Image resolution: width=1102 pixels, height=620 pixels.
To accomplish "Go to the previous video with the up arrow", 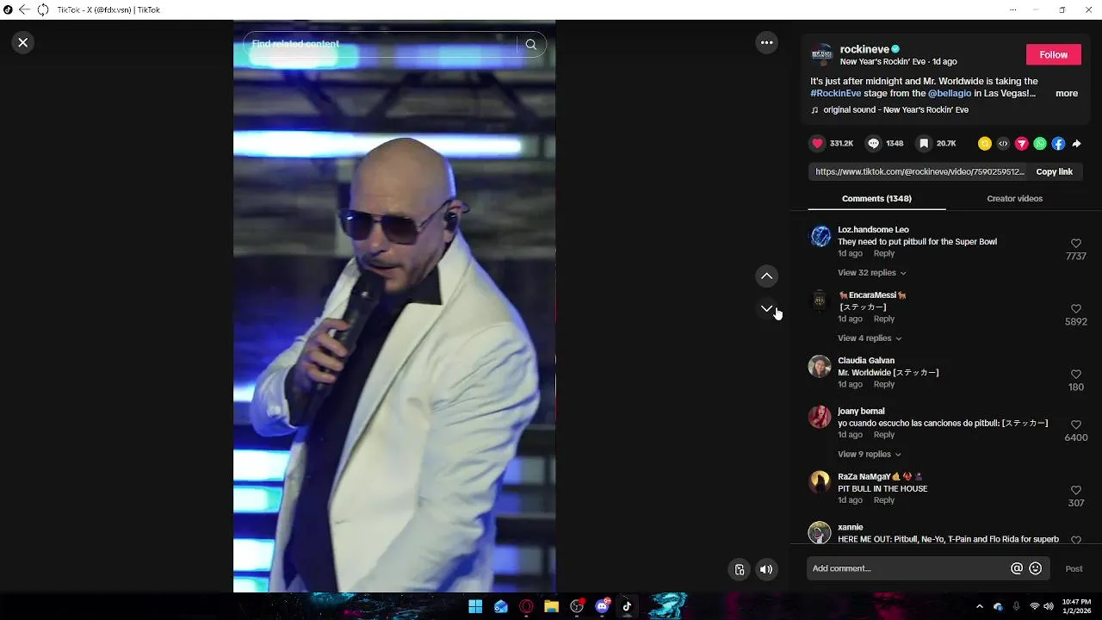I will [x=766, y=276].
